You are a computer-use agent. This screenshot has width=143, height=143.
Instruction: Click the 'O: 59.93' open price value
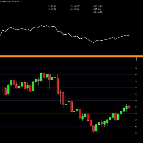click(52, 6)
